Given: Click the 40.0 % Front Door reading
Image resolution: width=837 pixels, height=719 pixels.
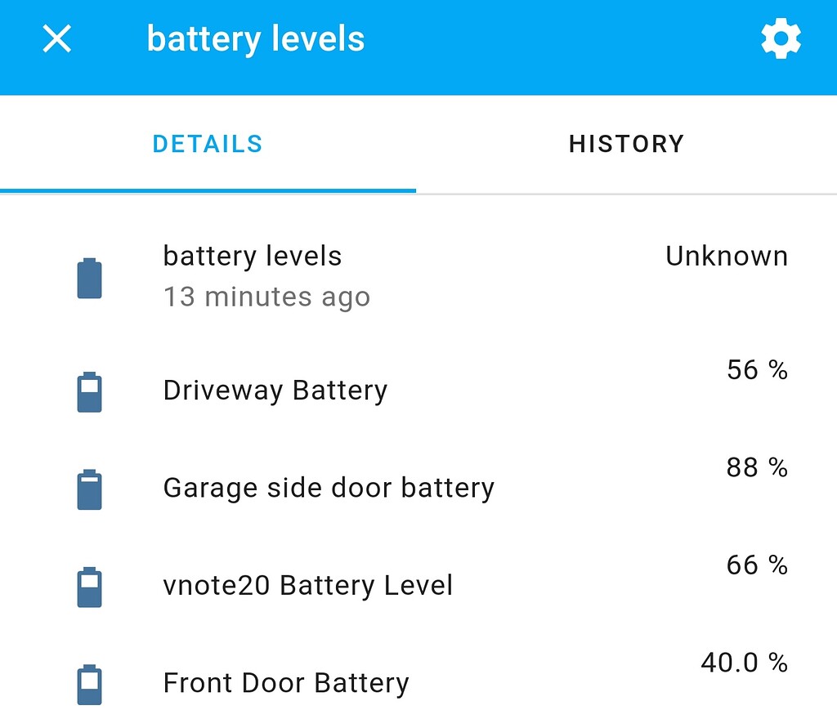Looking at the screenshot, I should point(744,663).
